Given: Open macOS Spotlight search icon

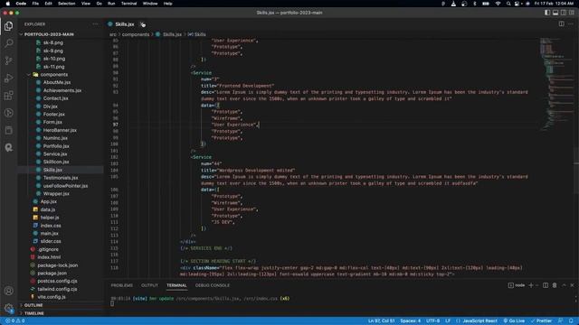Looking at the screenshot, I should tap(508, 4).
